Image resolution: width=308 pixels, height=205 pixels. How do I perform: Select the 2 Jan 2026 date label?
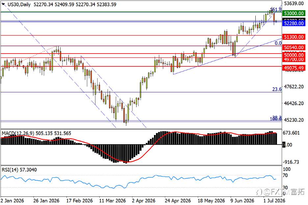tap(12, 201)
